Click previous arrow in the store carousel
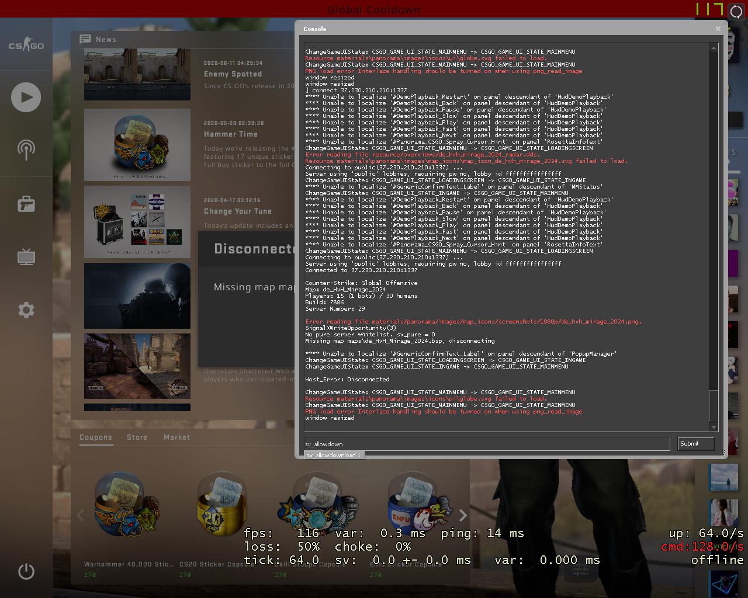The height and width of the screenshot is (598, 748). coord(81,515)
